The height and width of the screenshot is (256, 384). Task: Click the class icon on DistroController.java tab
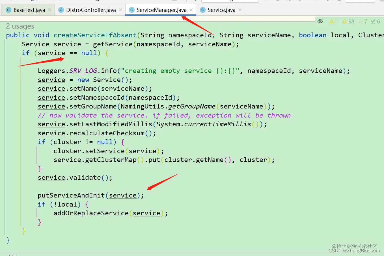(x=61, y=10)
